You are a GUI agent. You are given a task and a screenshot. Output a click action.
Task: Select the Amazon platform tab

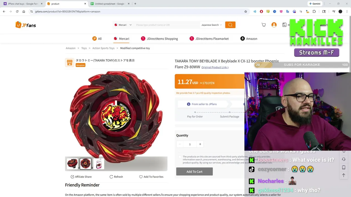point(249,39)
